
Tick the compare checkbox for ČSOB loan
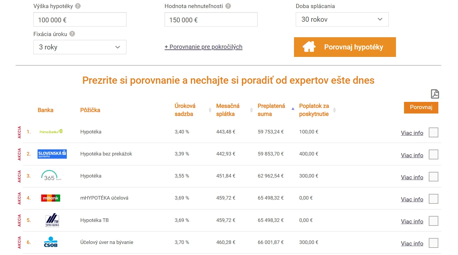[x=434, y=243]
